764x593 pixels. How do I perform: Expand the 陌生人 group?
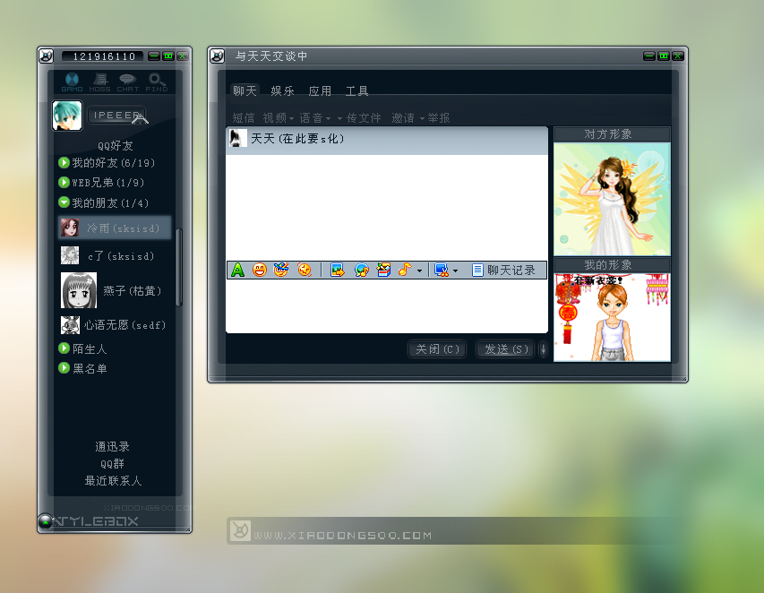tap(64, 348)
